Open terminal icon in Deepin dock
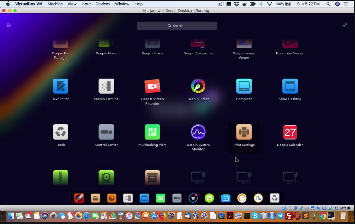This screenshot has height=224, width=355. [128, 198]
